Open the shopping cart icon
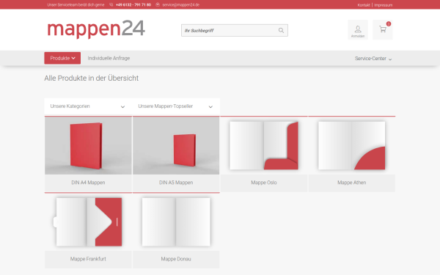 (x=383, y=30)
